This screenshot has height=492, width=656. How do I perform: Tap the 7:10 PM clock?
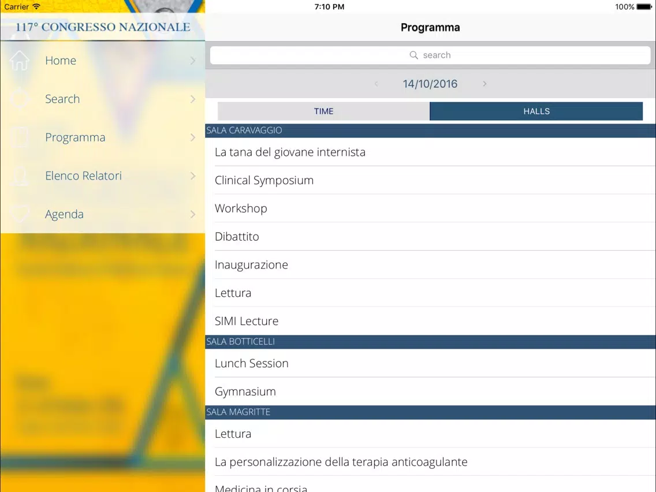tap(329, 7)
